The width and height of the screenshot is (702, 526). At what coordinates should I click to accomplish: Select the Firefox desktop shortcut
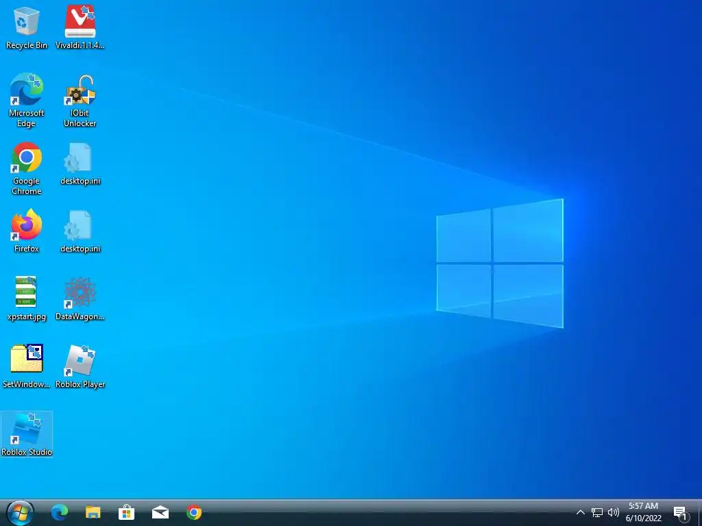[x=27, y=231]
